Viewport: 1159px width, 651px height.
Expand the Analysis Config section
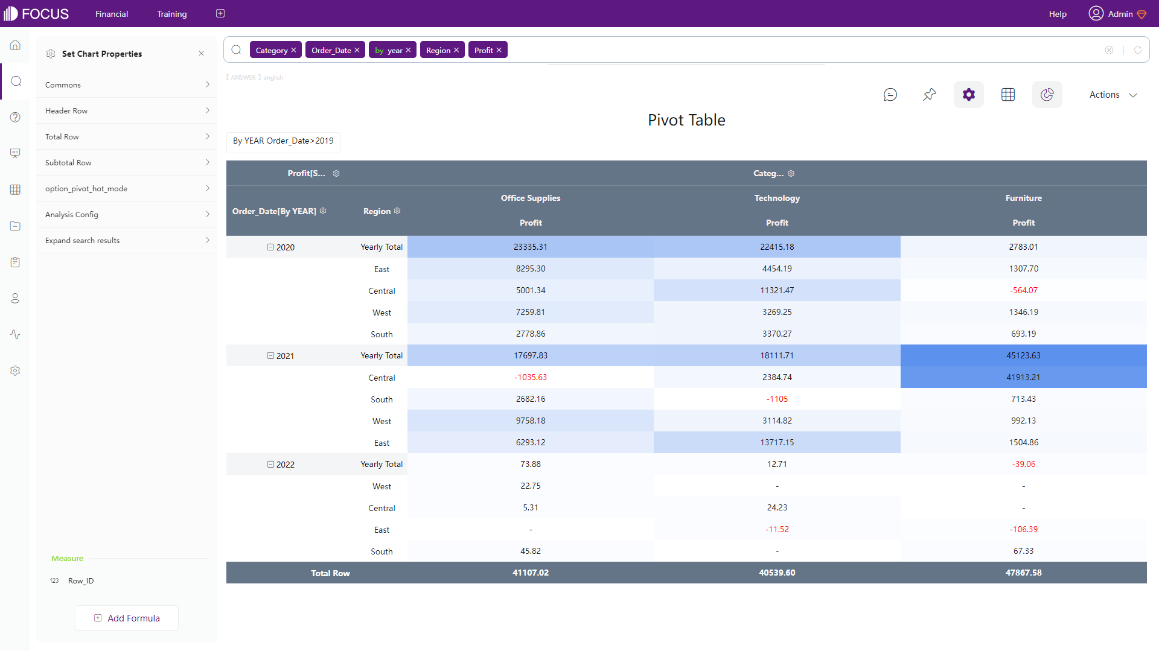(127, 214)
